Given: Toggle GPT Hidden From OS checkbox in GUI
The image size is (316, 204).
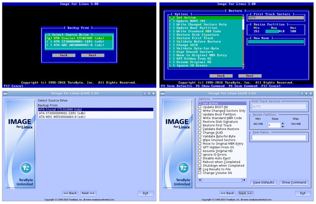Looking at the screenshot, I should [200, 147].
